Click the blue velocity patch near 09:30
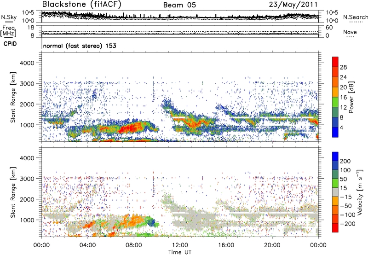 click(x=152, y=222)
